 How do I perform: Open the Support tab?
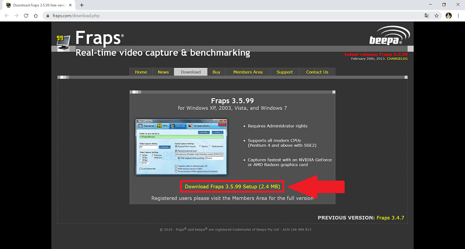284,72
